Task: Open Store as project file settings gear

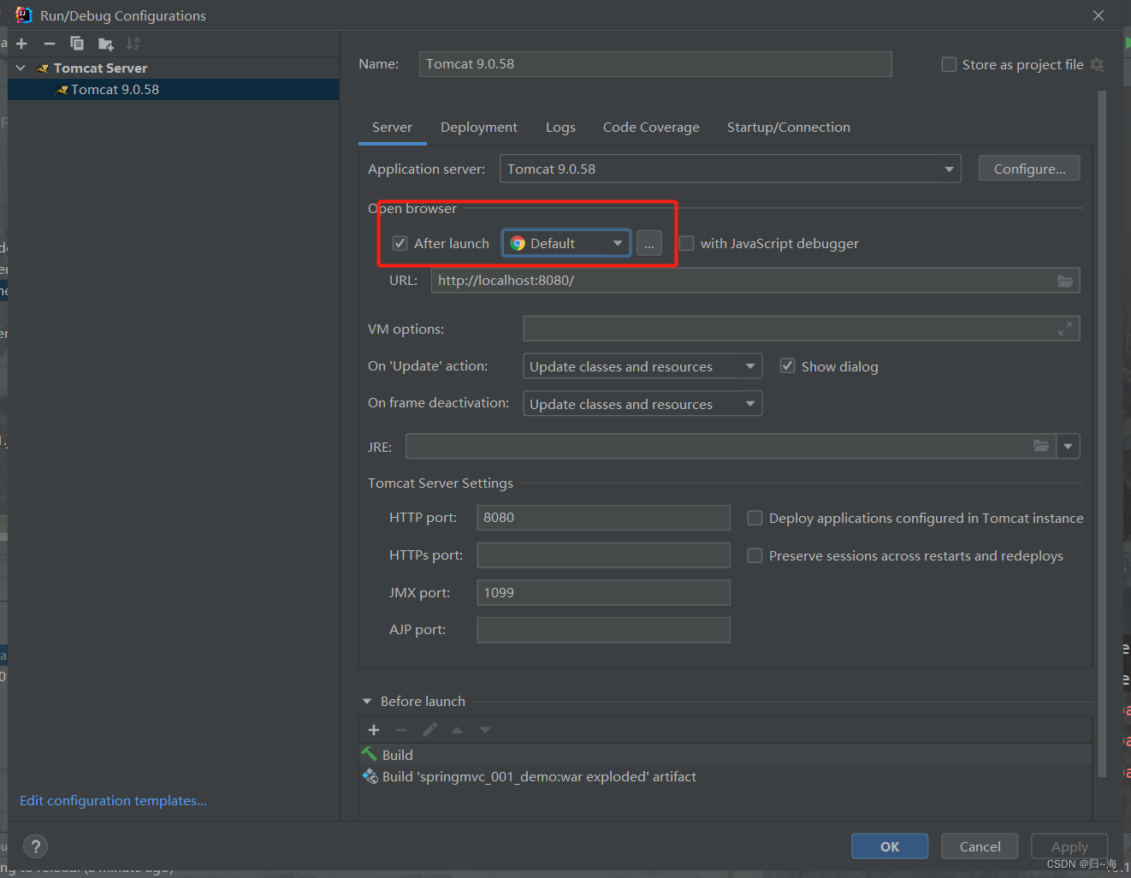Action: (1098, 65)
